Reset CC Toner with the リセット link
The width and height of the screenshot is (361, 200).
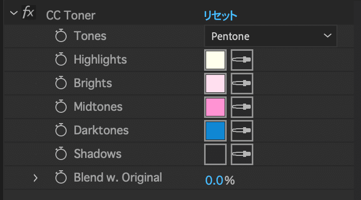coord(220,16)
